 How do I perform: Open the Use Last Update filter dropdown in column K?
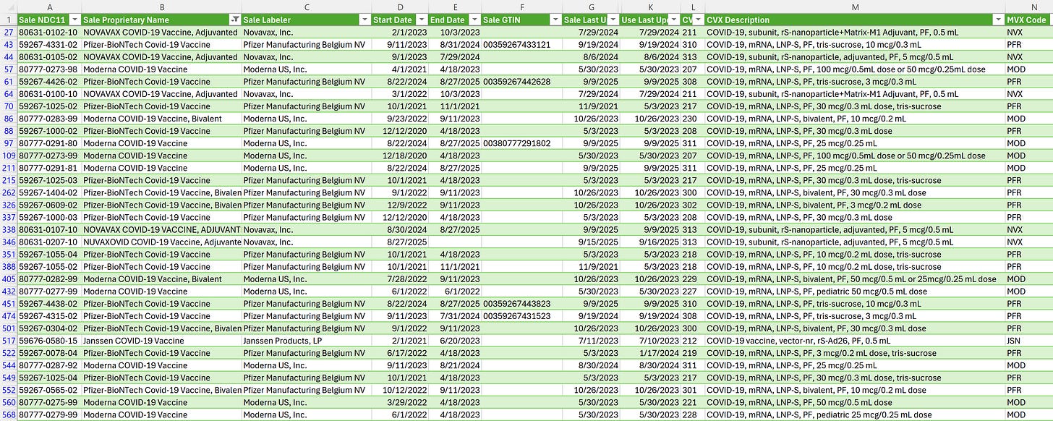[673, 20]
